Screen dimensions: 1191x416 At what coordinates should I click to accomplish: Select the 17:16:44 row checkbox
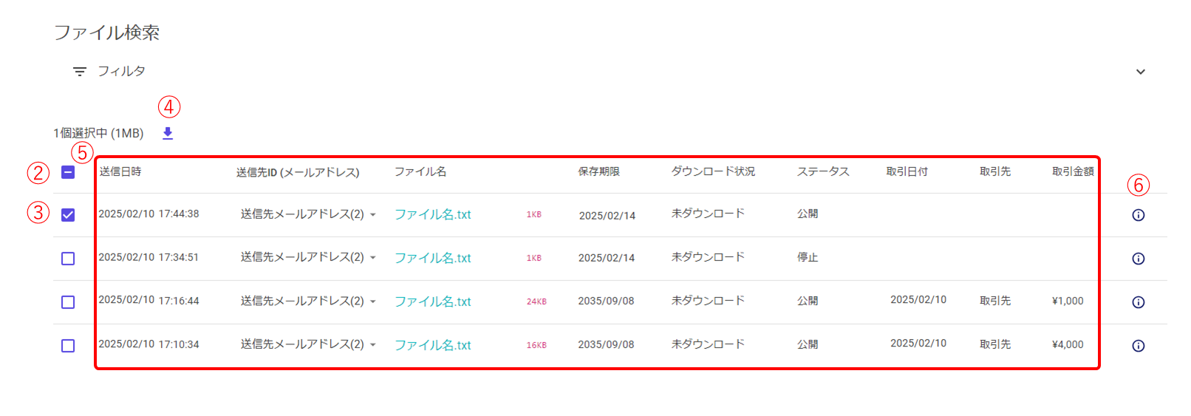[68, 302]
